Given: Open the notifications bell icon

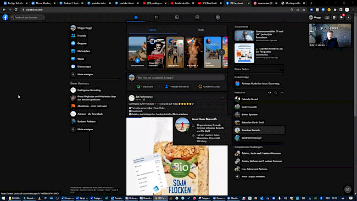Looking at the screenshot, I should (341, 18).
